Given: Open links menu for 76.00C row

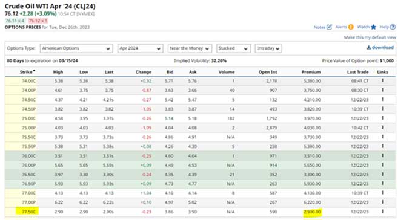Looking at the screenshot, I should click(x=382, y=156).
